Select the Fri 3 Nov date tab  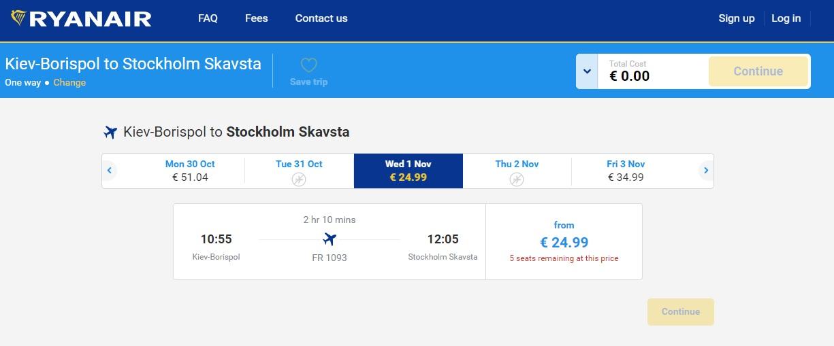[x=626, y=171]
